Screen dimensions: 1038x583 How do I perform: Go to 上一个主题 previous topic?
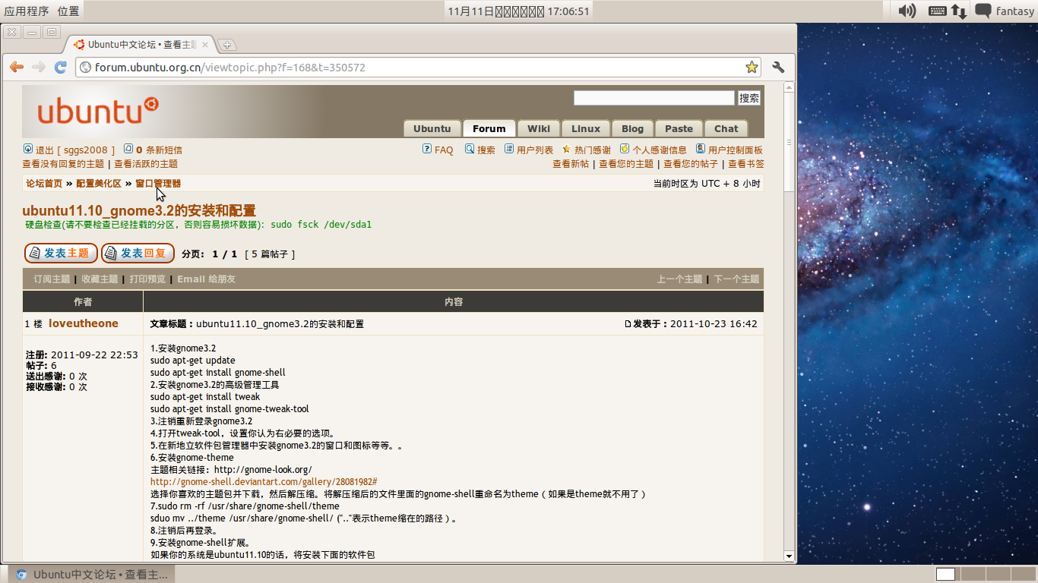(x=679, y=279)
